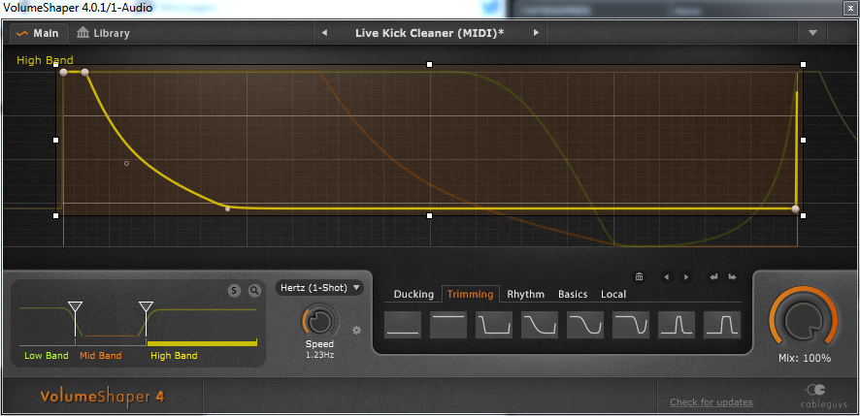This screenshot has width=860, height=416.
Task: Click bottom-right selection box corner handle
Action: (x=803, y=216)
